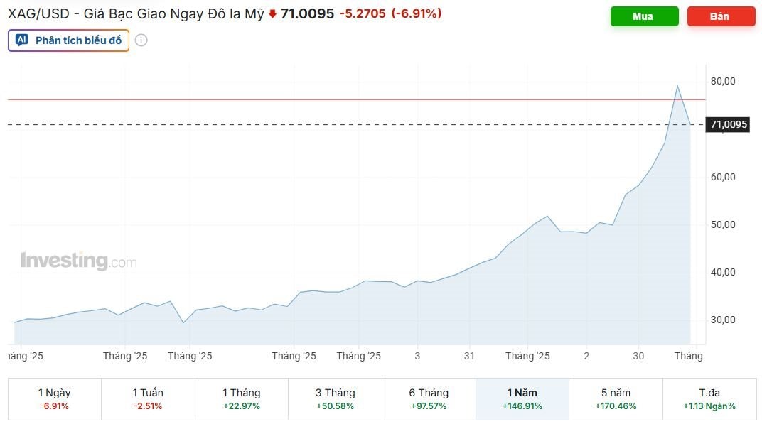Viewport: 762px width, 424px height.
Task: Click the green Mua (buy) button
Action: pyautogui.click(x=644, y=16)
